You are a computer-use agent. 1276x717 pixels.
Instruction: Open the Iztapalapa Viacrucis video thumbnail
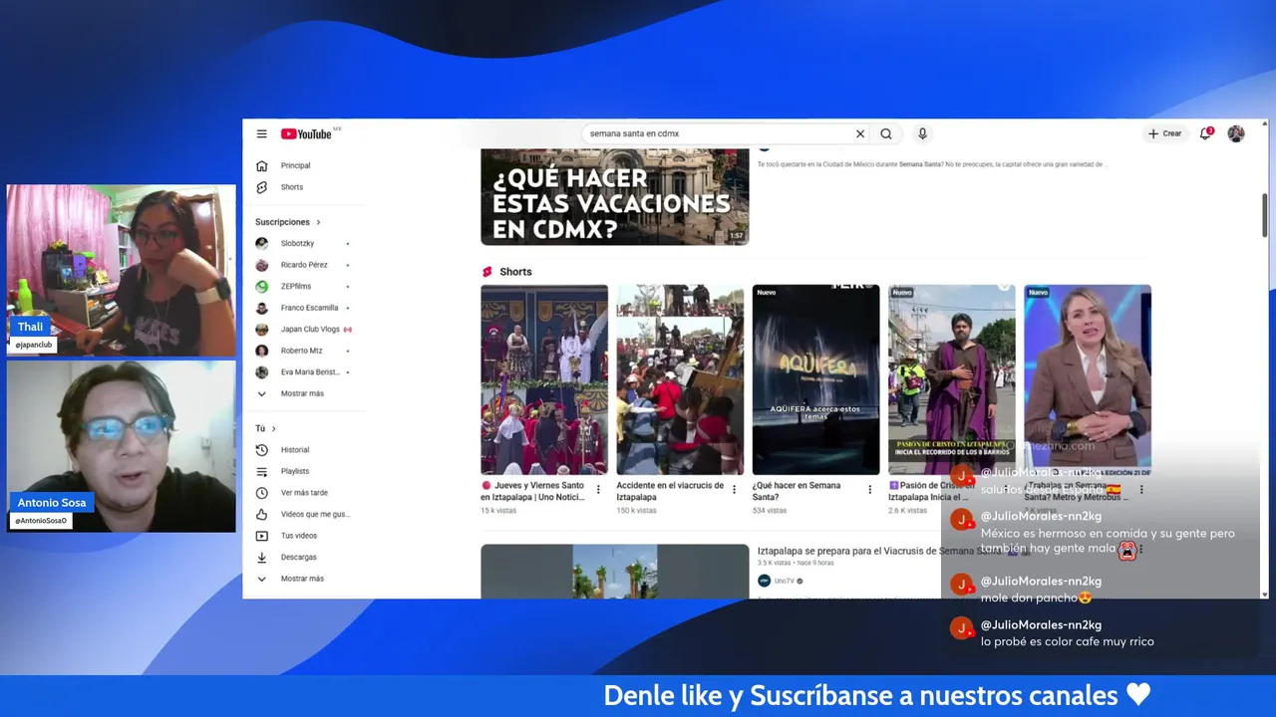(x=614, y=572)
